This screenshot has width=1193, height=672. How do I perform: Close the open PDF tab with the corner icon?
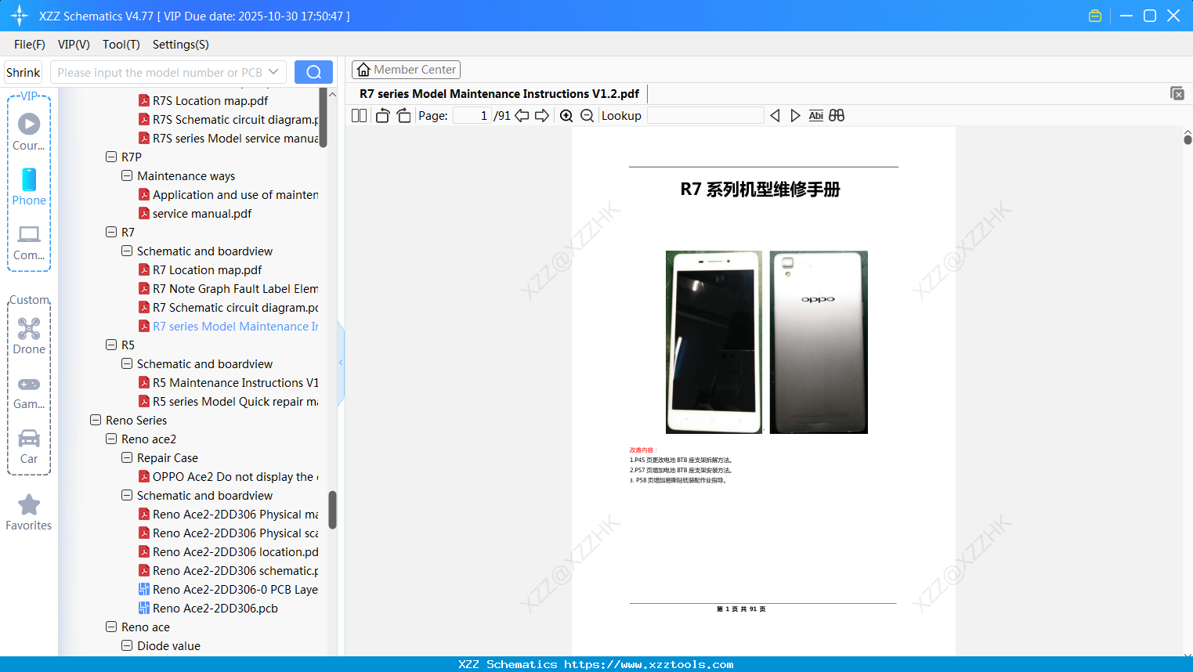(1177, 93)
